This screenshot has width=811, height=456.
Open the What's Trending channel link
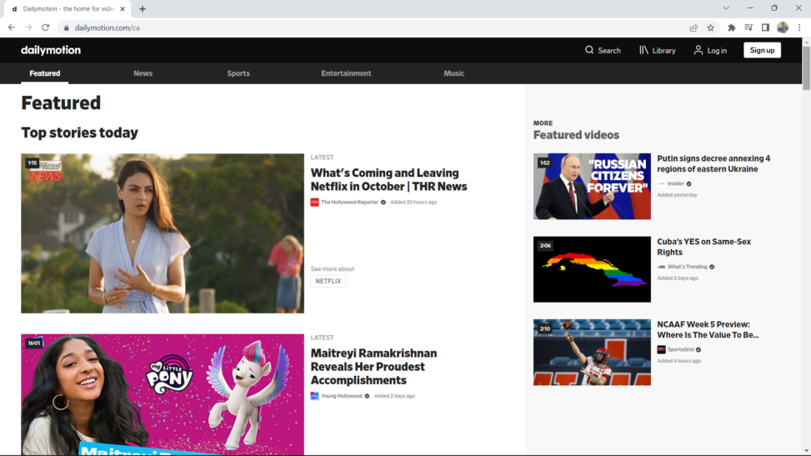687,267
